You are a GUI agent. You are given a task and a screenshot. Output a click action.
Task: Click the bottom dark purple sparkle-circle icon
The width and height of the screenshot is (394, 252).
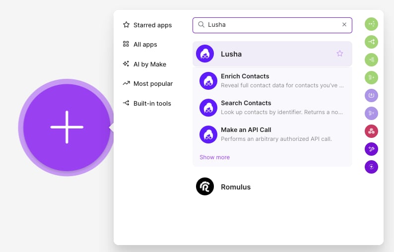pyautogui.click(x=371, y=167)
